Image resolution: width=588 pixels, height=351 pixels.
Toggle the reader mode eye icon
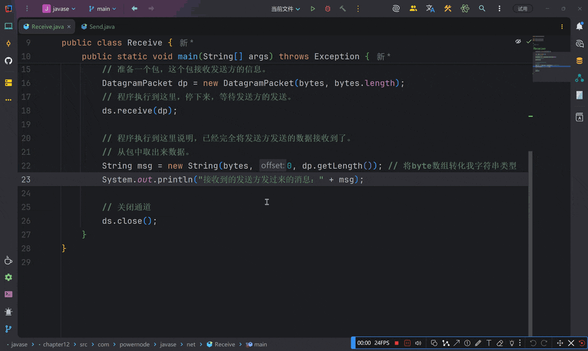tap(518, 42)
